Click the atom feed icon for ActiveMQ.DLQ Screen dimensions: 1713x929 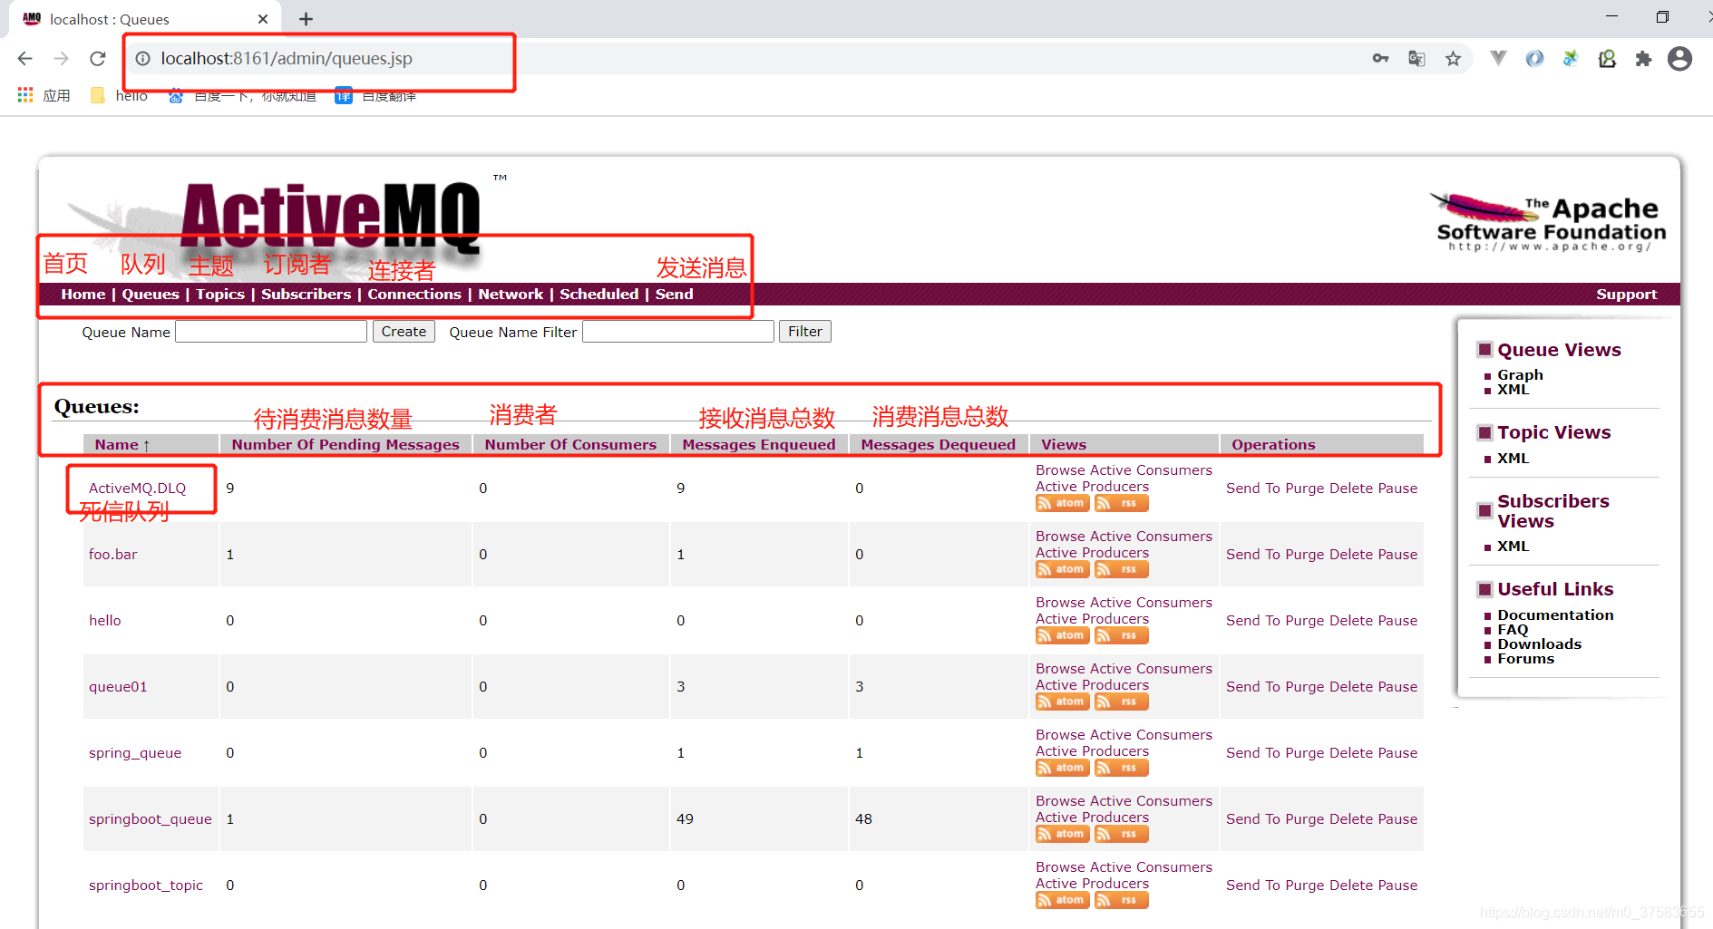[x=1062, y=503]
